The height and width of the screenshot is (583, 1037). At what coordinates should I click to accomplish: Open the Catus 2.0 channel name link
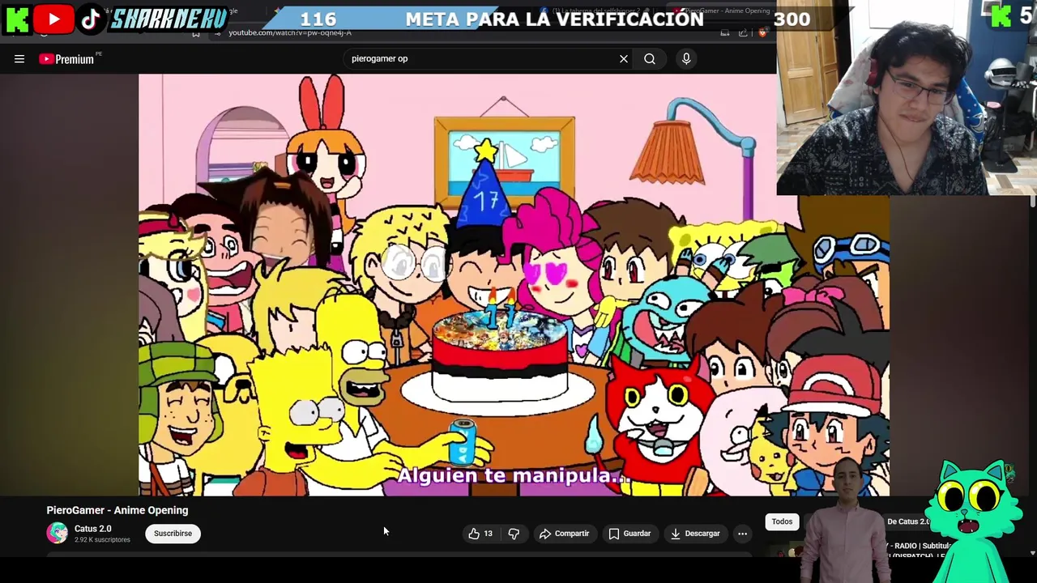pyautogui.click(x=93, y=529)
